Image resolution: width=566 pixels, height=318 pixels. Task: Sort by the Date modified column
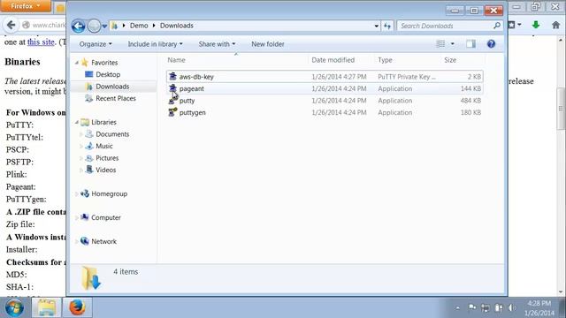(333, 60)
